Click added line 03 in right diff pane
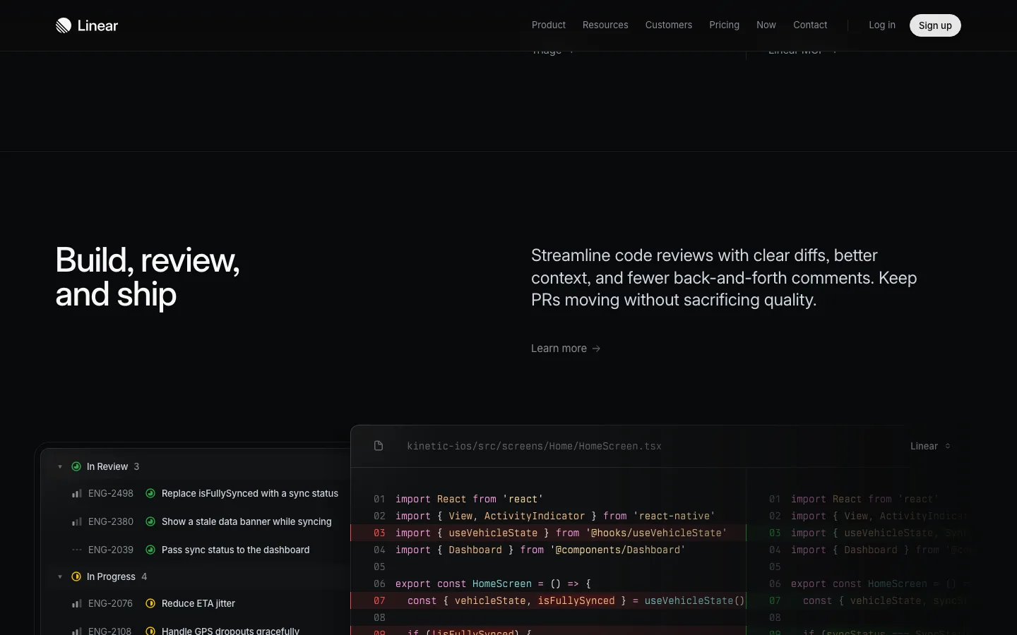The width and height of the screenshot is (1017, 635). click(857, 533)
